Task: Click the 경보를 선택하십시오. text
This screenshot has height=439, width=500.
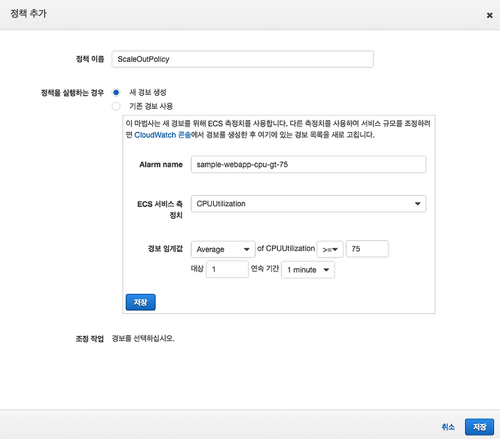Action: 143,338
